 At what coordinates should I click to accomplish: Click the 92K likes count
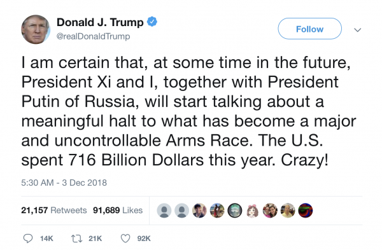pyautogui.click(x=144, y=239)
